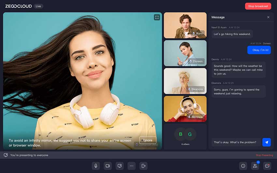
Task: Open the more options ellipsis menu
Action: pyautogui.click(x=131, y=166)
